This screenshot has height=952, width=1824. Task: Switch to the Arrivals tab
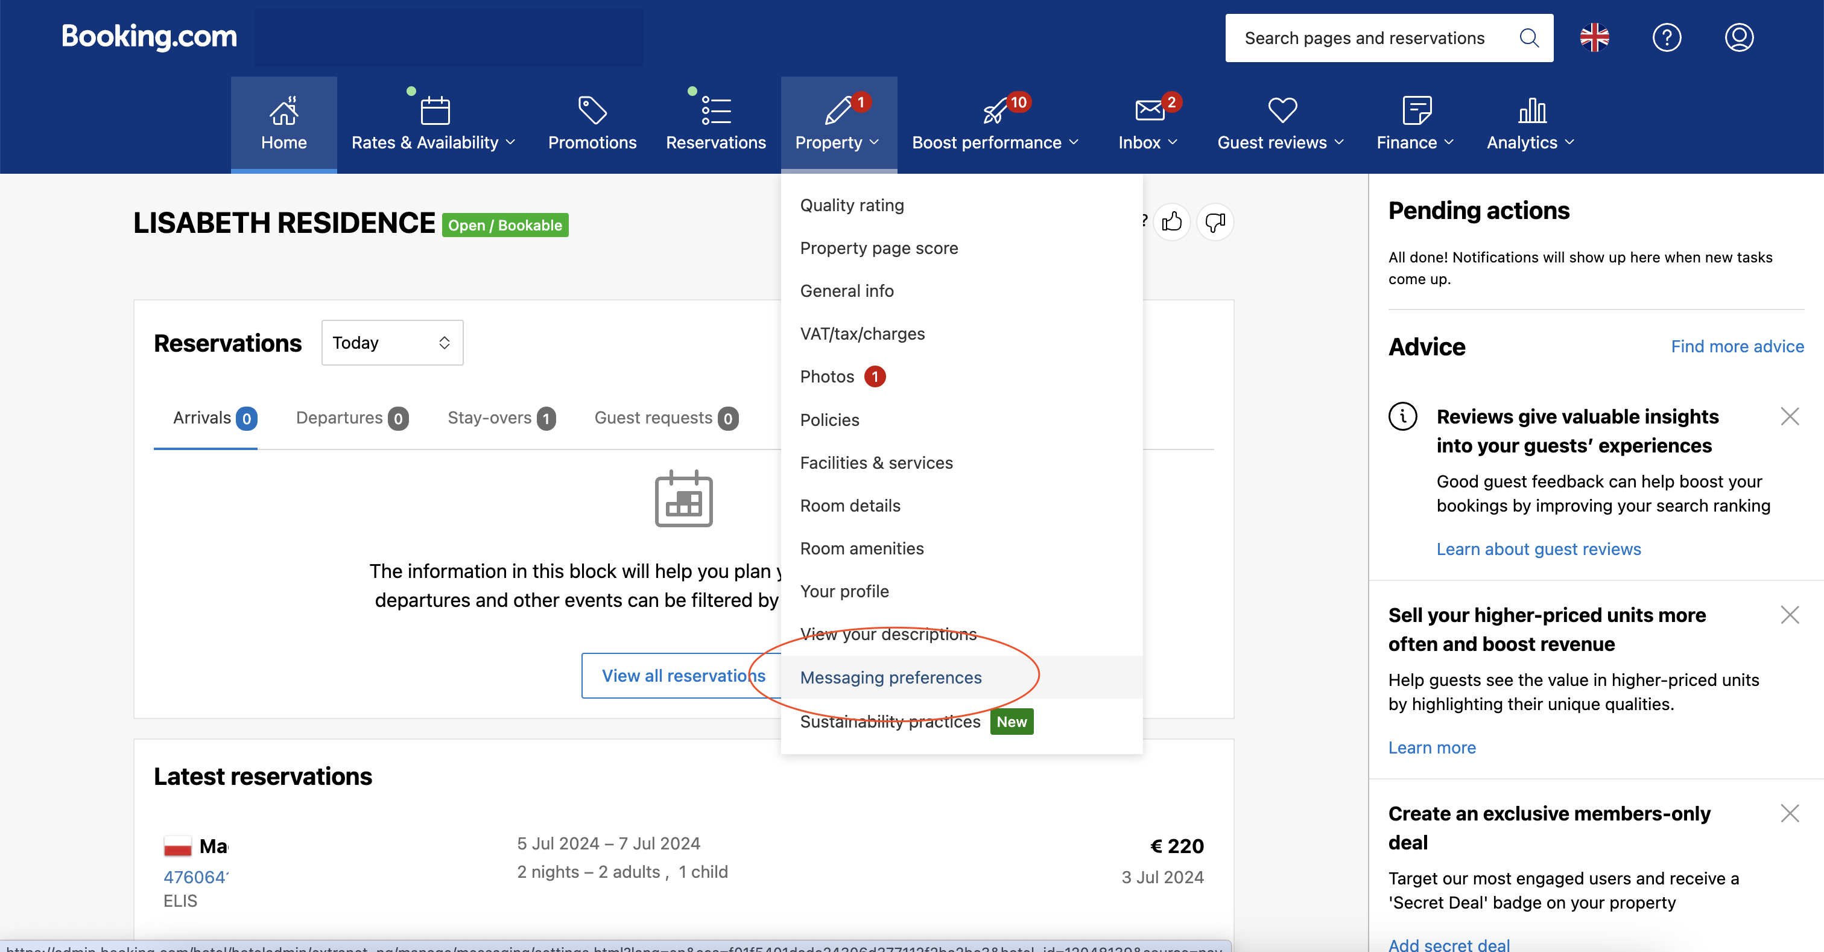[x=215, y=418]
